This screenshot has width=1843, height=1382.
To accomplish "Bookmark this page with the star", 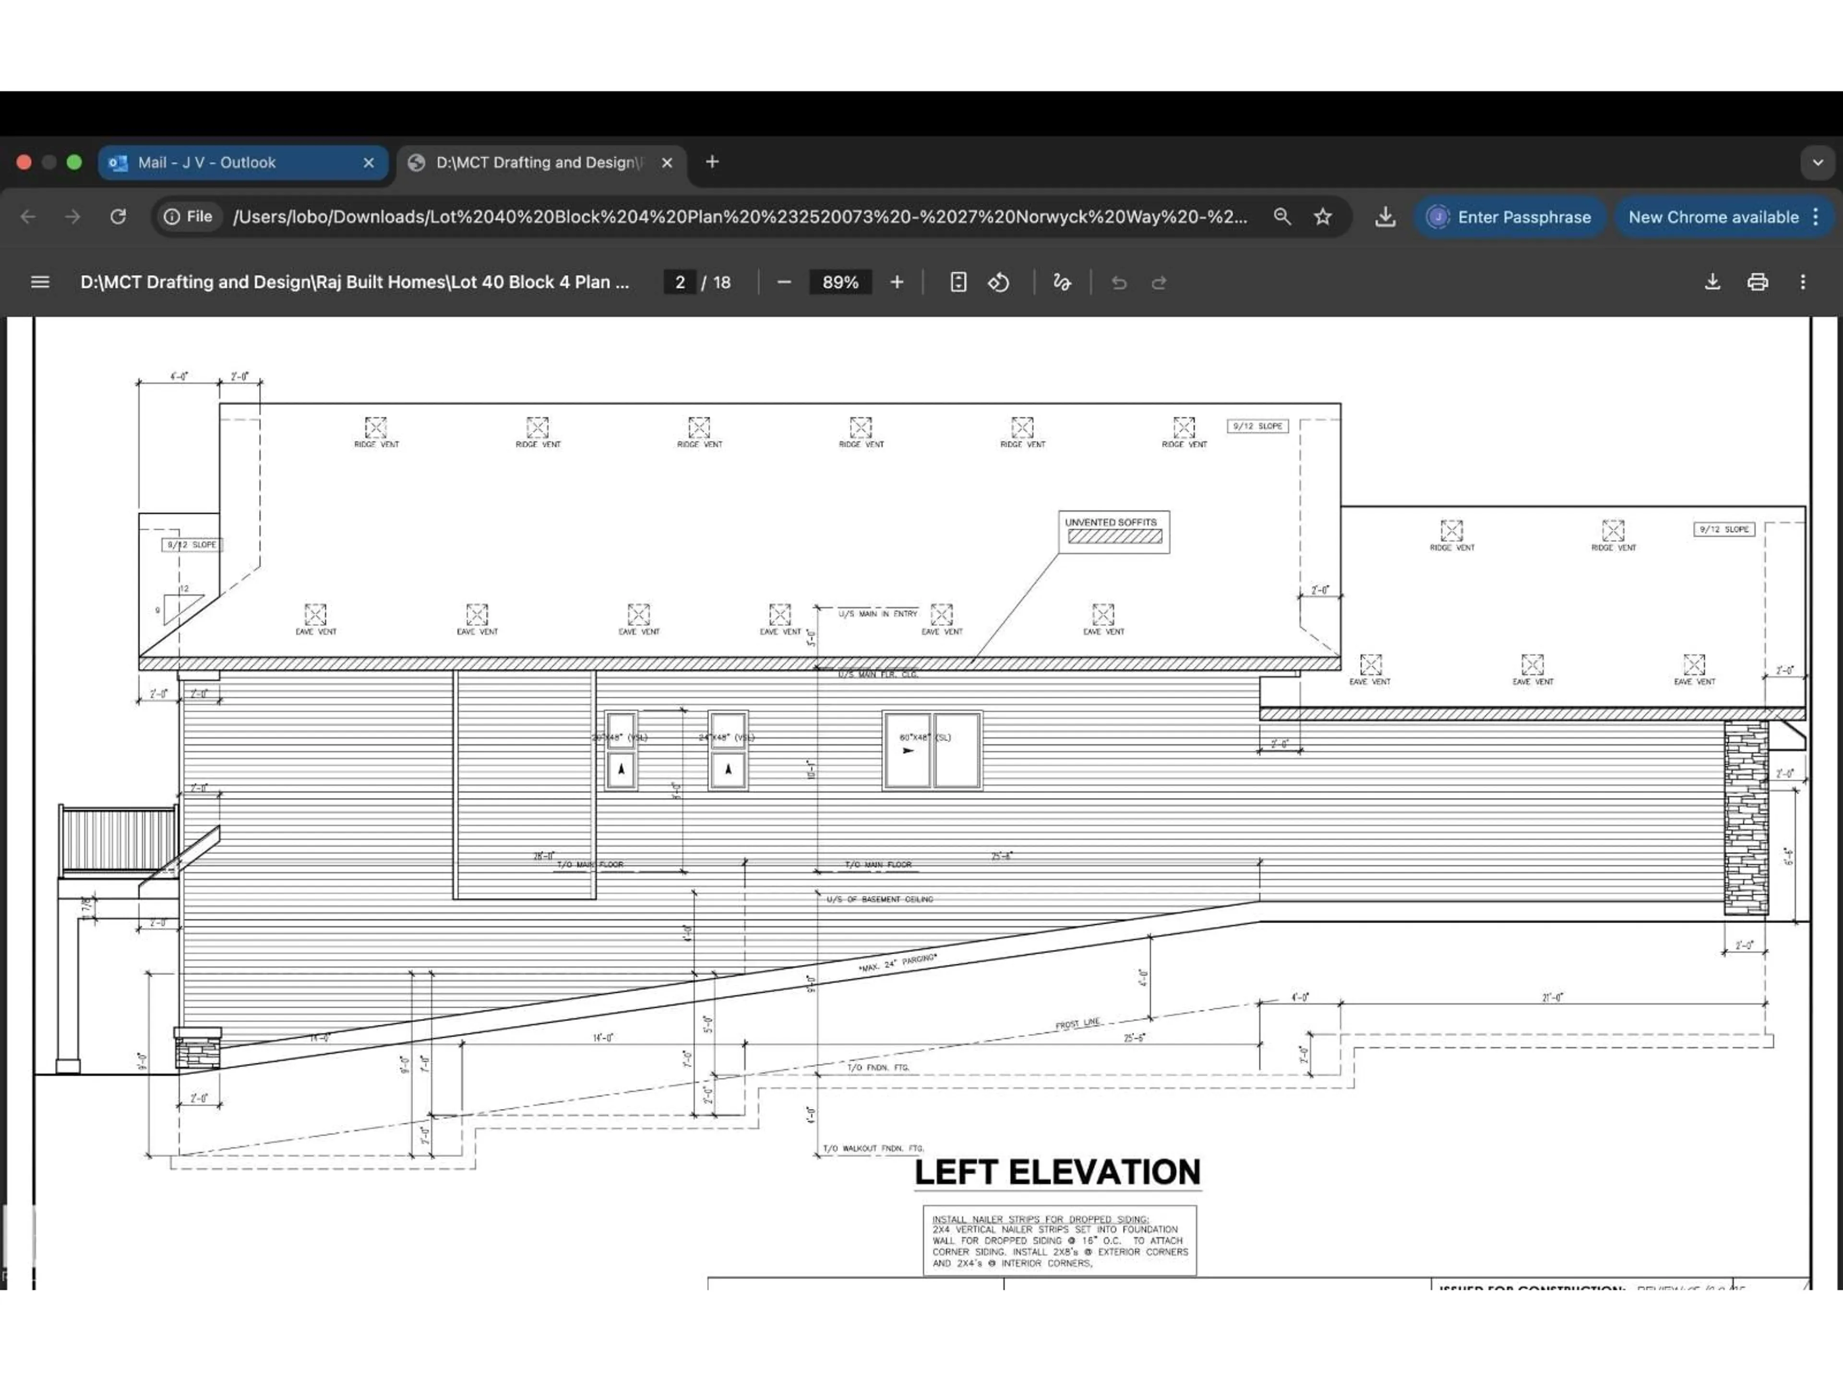I will click(x=1322, y=216).
